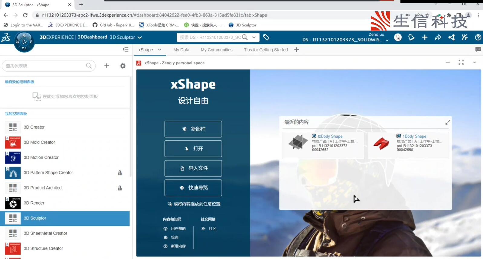Add a new dashboard with the sidebar plus icon
483x259 pixels.
click(x=107, y=66)
